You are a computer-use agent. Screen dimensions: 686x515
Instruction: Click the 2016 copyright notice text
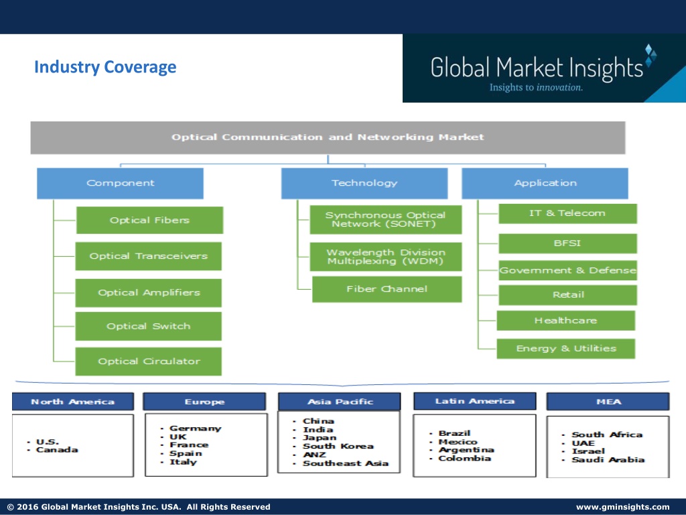click(x=139, y=507)
